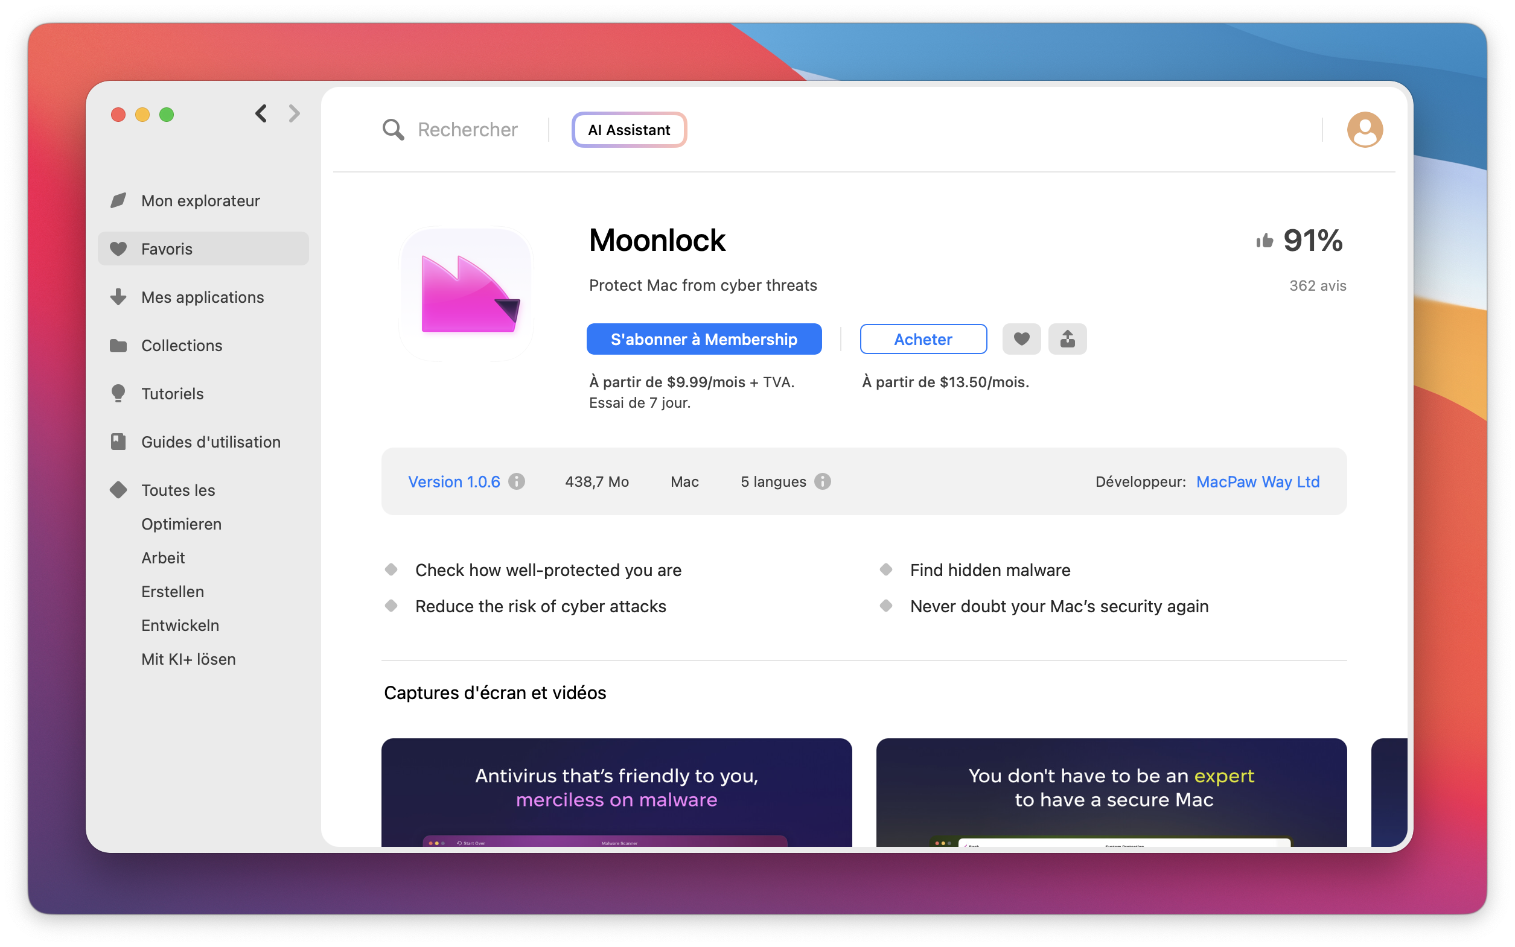Image resolution: width=1515 pixels, height=947 pixels.
Task: Click the Moonlock app icon
Action: click(467, 293)
